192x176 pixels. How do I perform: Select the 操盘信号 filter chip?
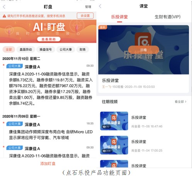[45, 50]
